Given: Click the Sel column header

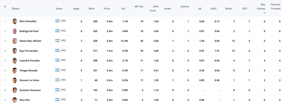Looking at the screenshot, I should point(123,9).
